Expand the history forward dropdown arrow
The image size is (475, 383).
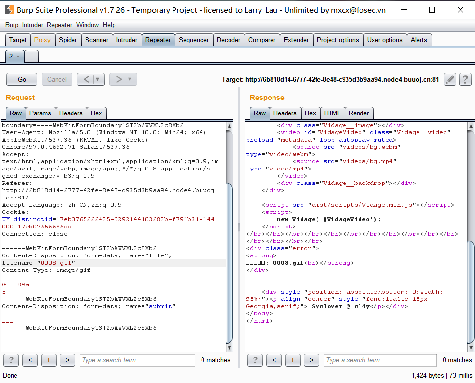point(130,79)
